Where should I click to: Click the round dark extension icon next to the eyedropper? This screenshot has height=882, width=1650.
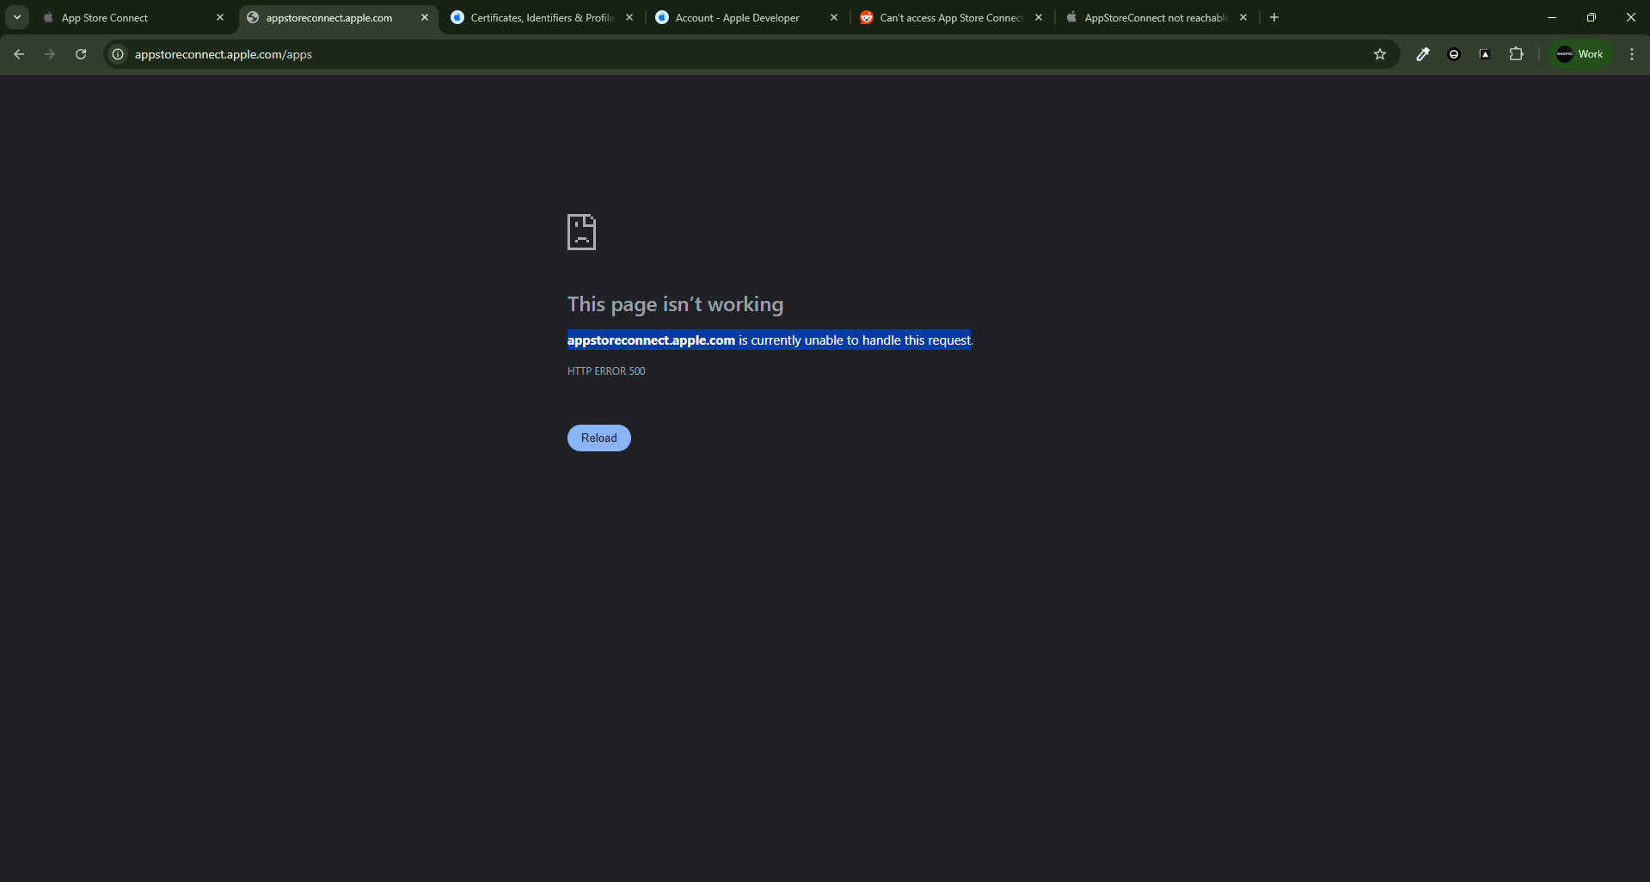[x=1454, y=54]
